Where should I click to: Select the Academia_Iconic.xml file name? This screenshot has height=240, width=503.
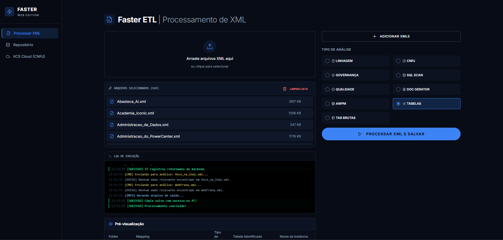[136, 113]
